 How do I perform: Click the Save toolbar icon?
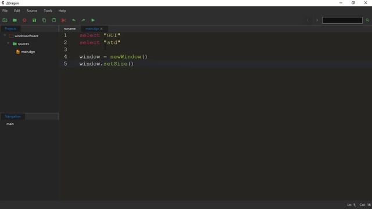point(34,20)
